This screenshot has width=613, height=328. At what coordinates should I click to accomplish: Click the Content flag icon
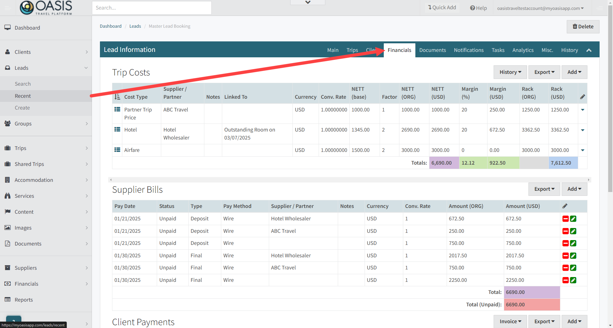pos(7,212)
